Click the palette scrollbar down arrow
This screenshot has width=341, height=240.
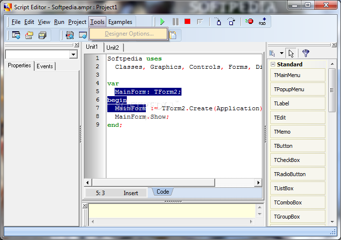[332, 222]
